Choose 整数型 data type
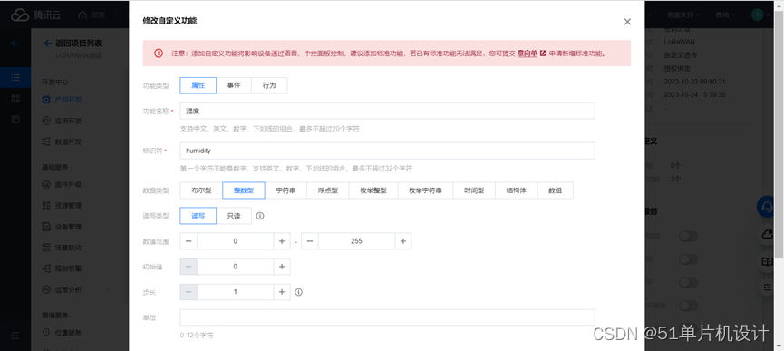 244,190
